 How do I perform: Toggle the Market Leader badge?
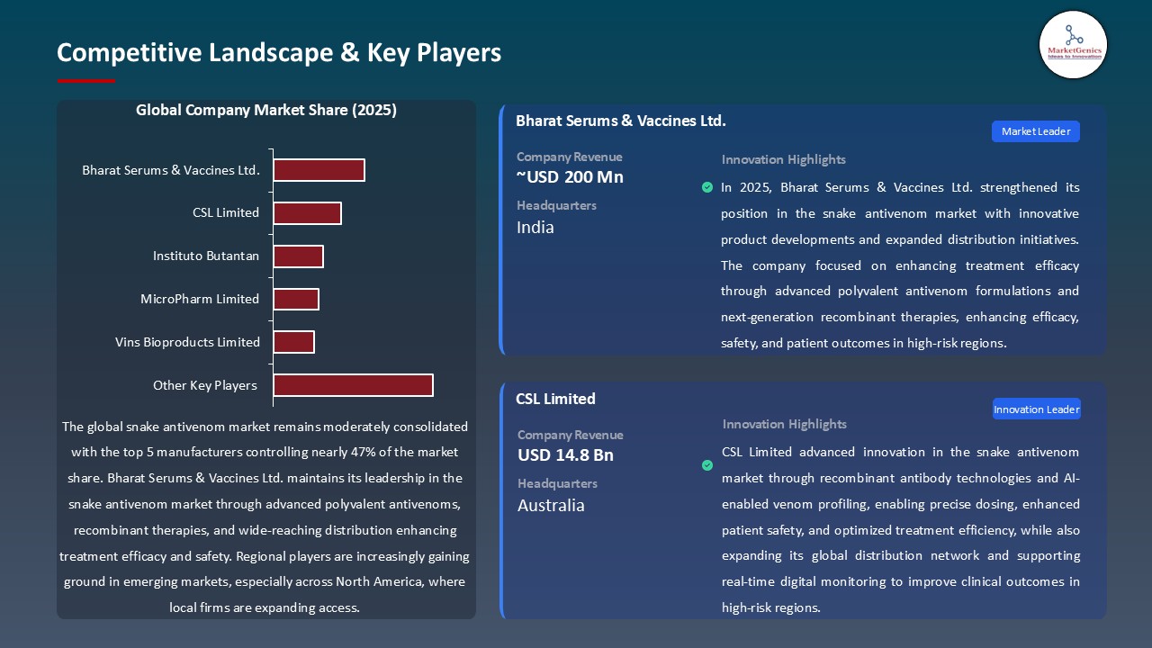point(1035,131)
